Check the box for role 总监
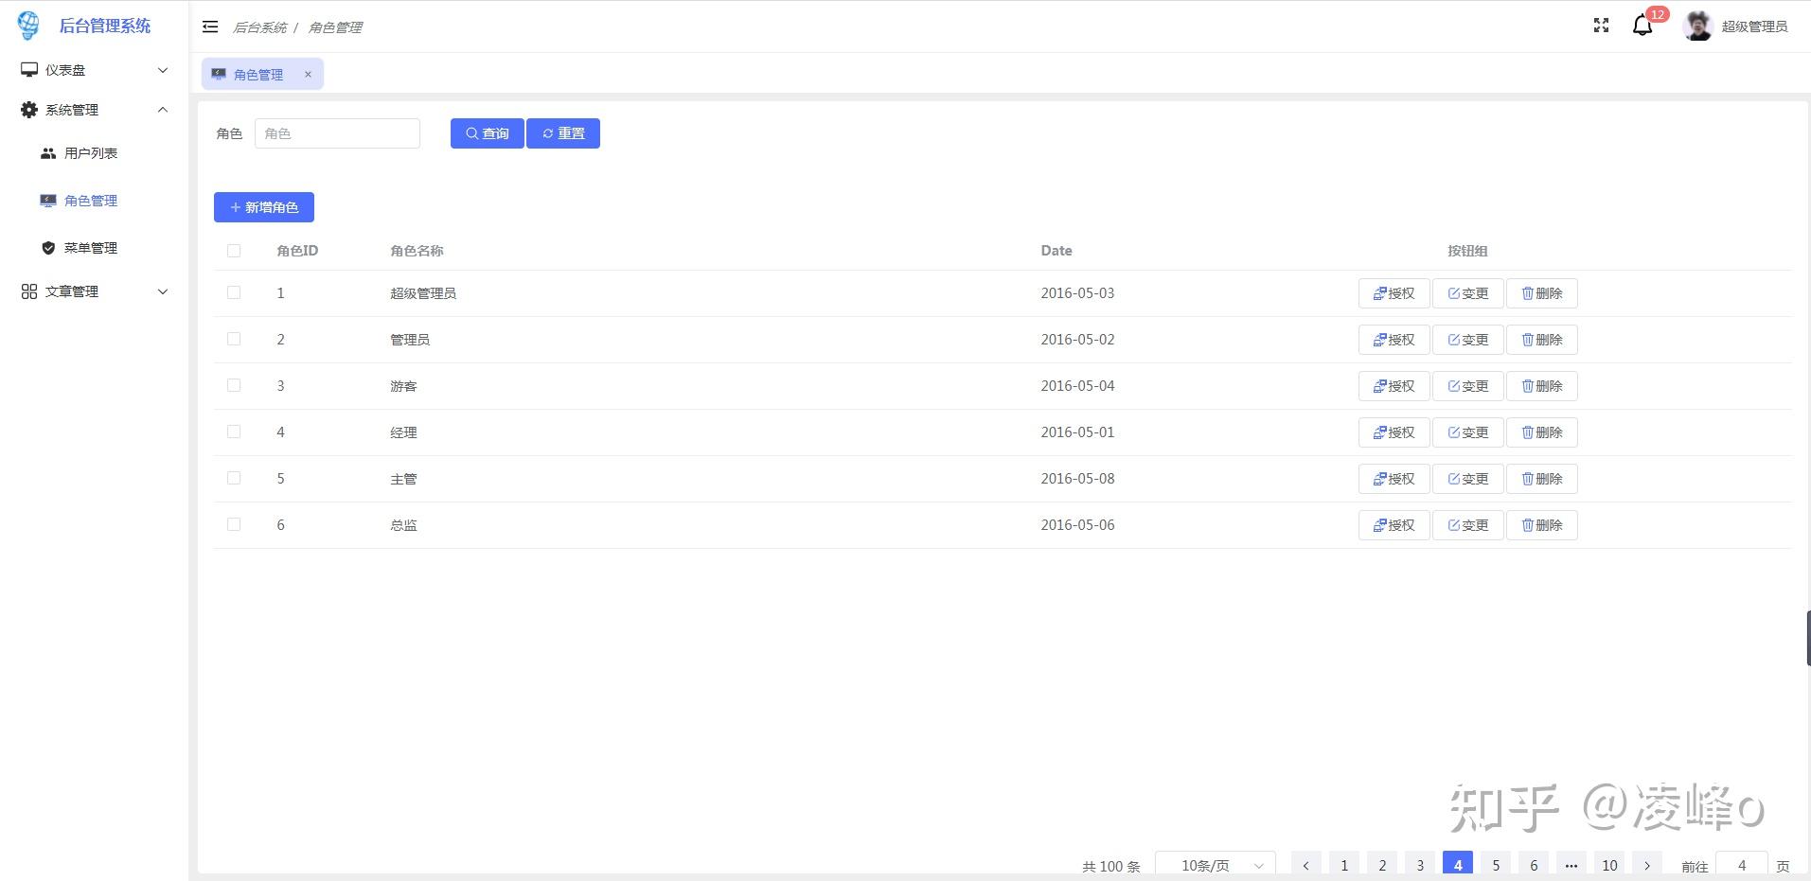The image size is (1811, 881). pyautogui.click(x=234, y=524)
